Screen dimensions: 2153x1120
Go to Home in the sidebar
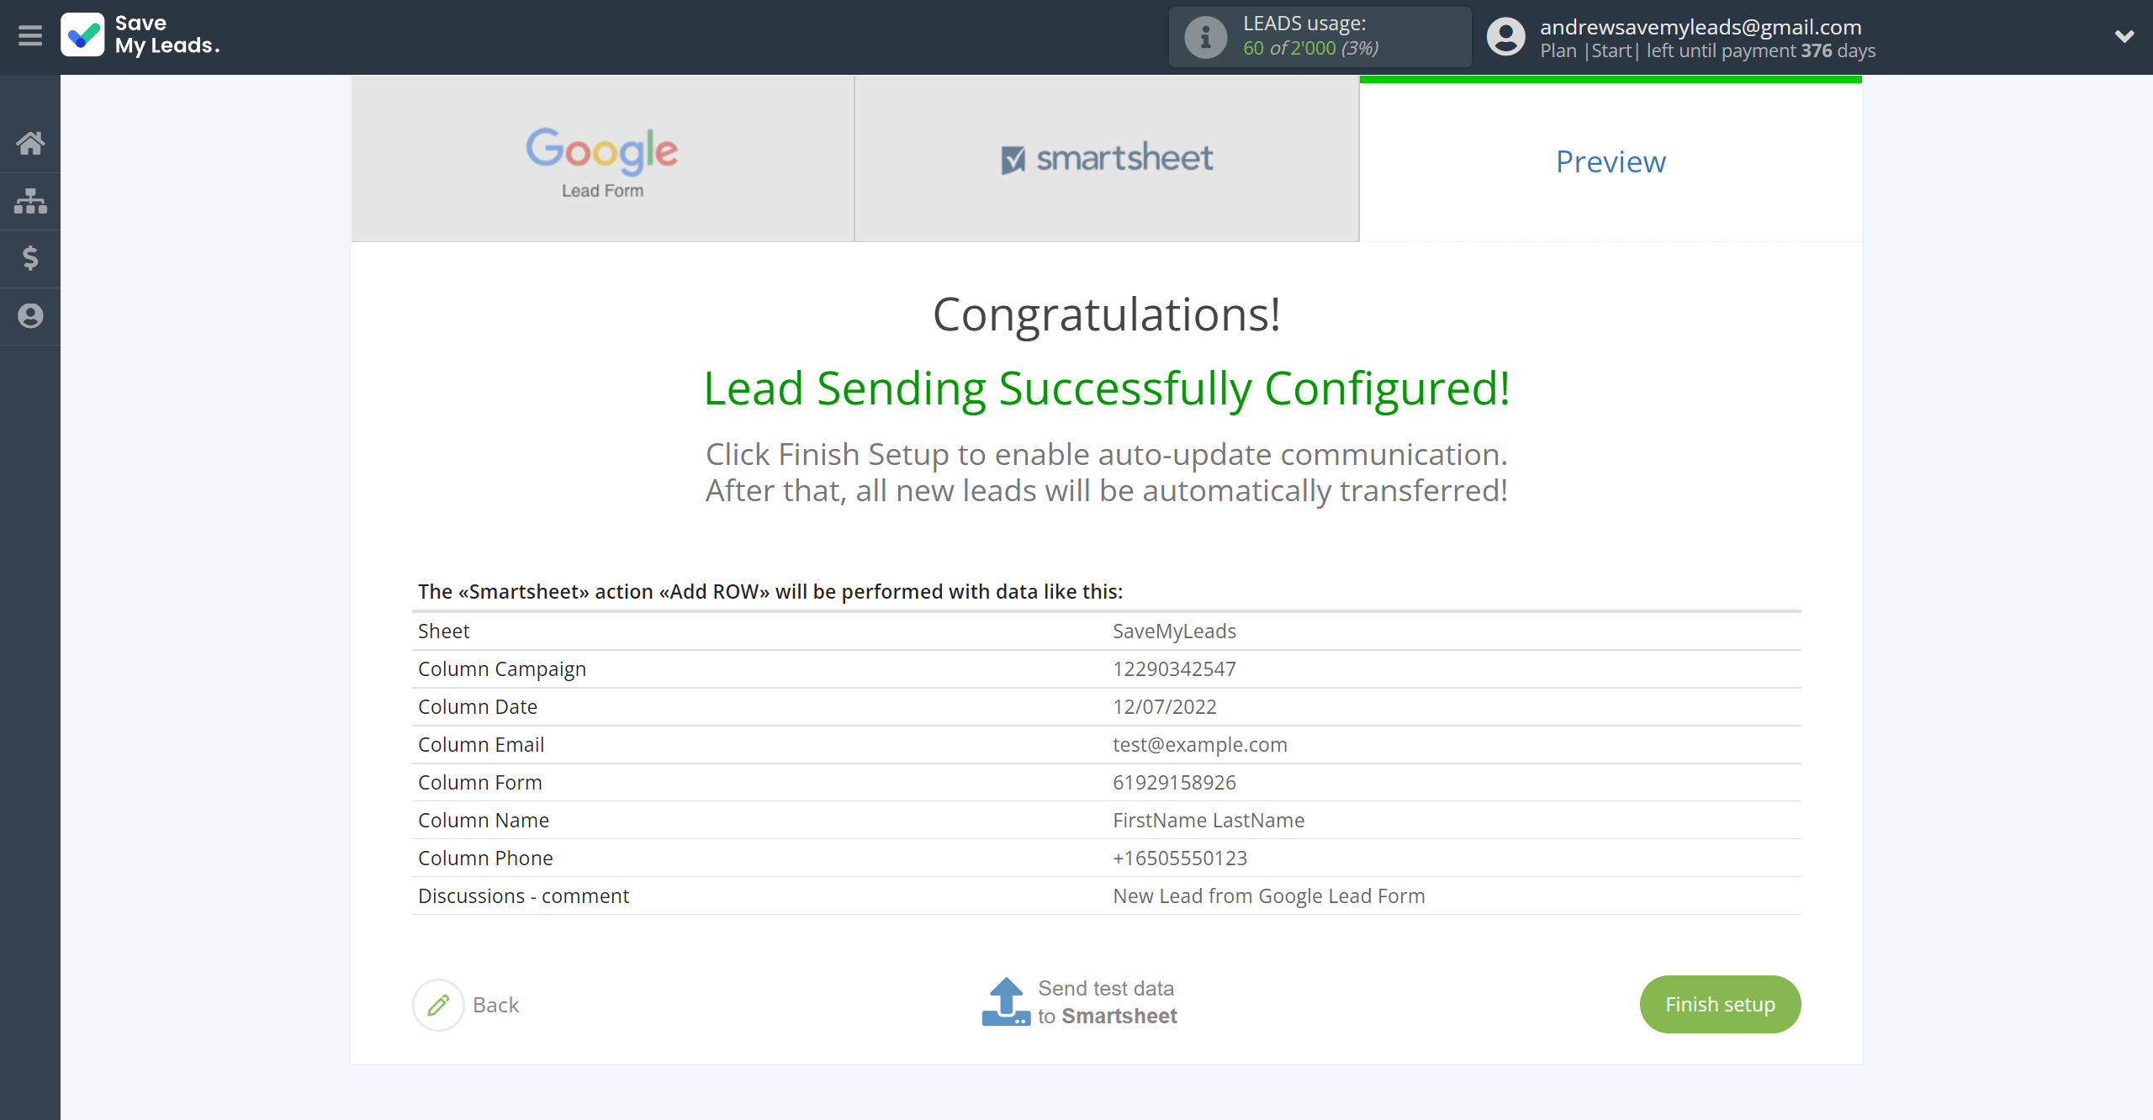pos(30,143)
